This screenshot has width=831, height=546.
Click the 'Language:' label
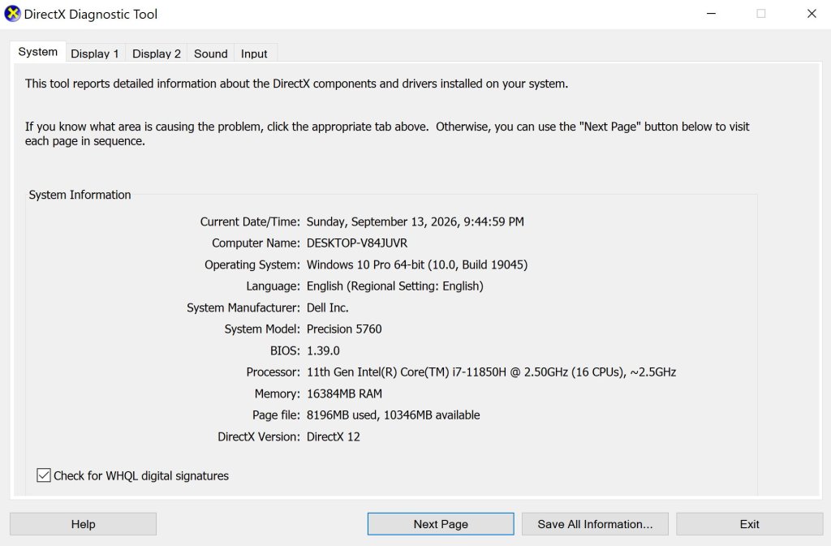point(273,286)
